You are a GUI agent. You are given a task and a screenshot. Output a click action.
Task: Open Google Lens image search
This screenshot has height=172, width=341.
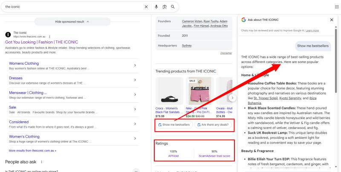[x=165, y=7]
